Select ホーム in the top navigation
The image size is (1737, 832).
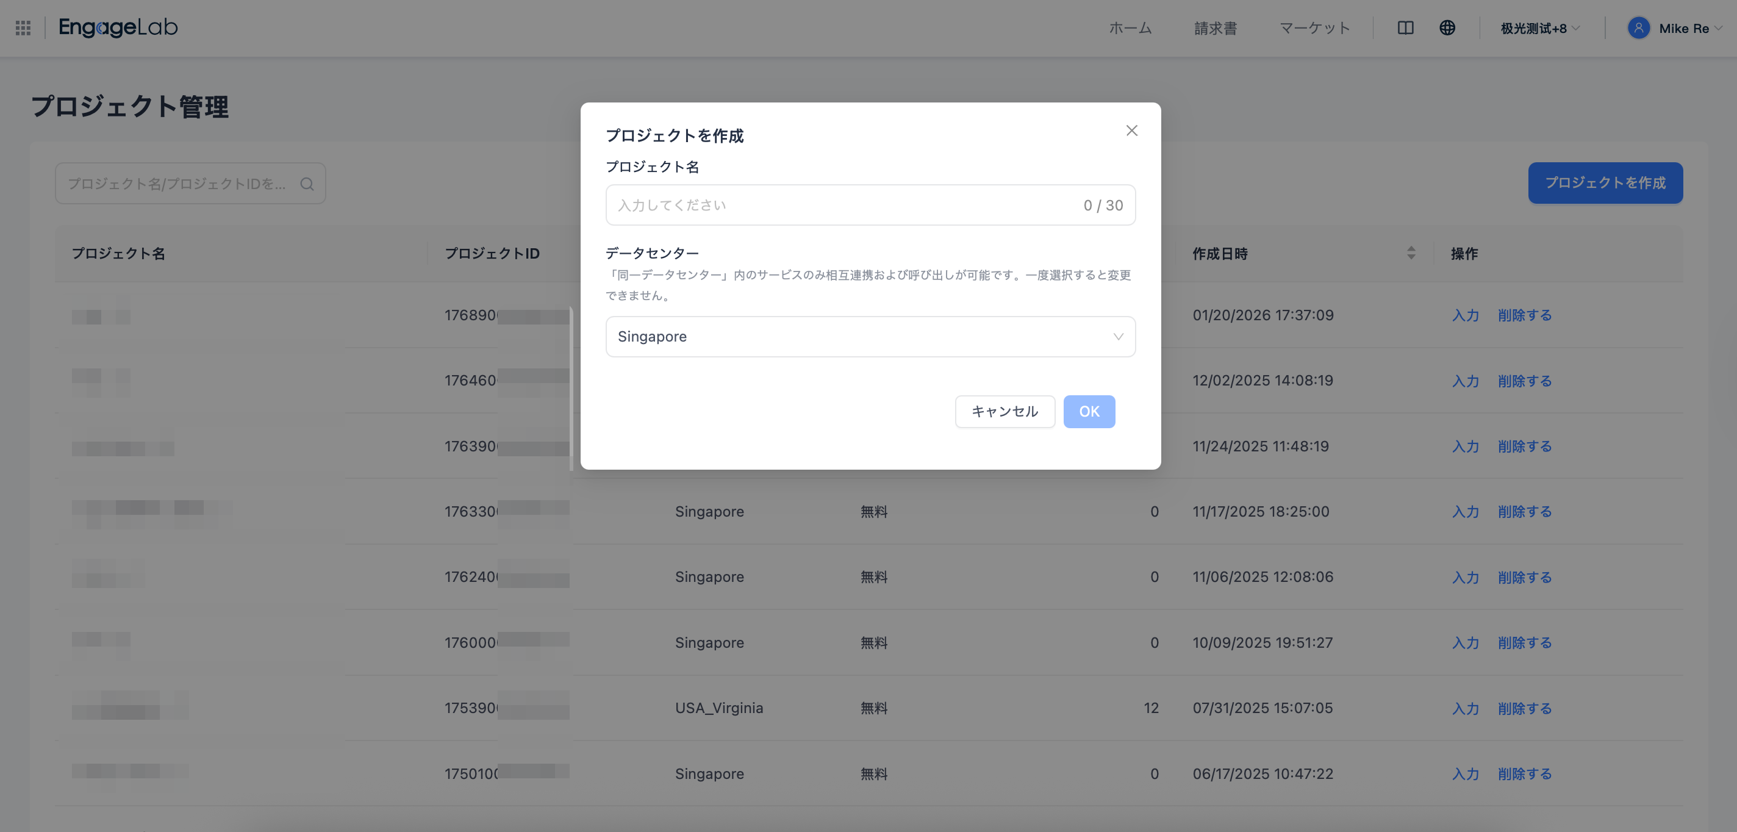pos(1130,27)
